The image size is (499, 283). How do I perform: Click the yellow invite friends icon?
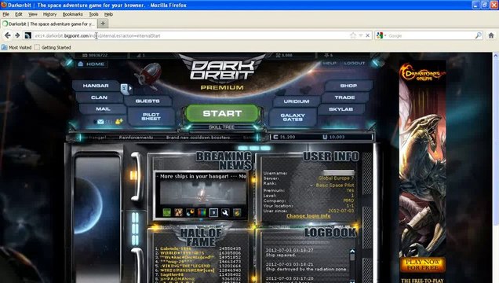click(119, 121)
